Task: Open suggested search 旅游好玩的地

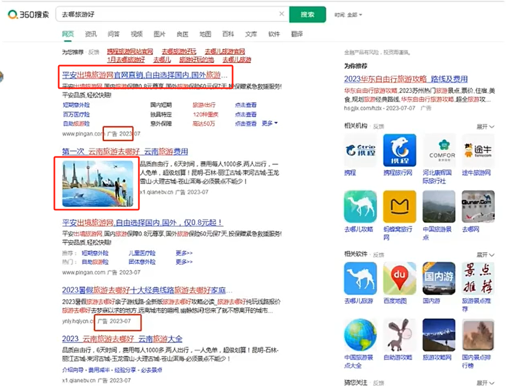Action: [197, 60]
